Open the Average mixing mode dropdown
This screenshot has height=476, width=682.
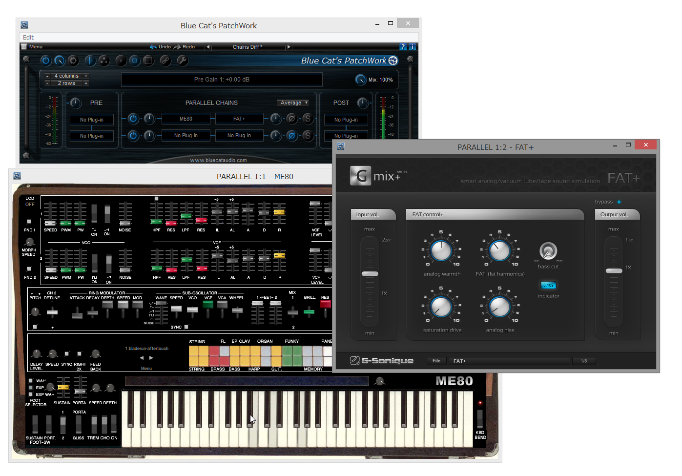pyautogui.click(x=293, y=103)
